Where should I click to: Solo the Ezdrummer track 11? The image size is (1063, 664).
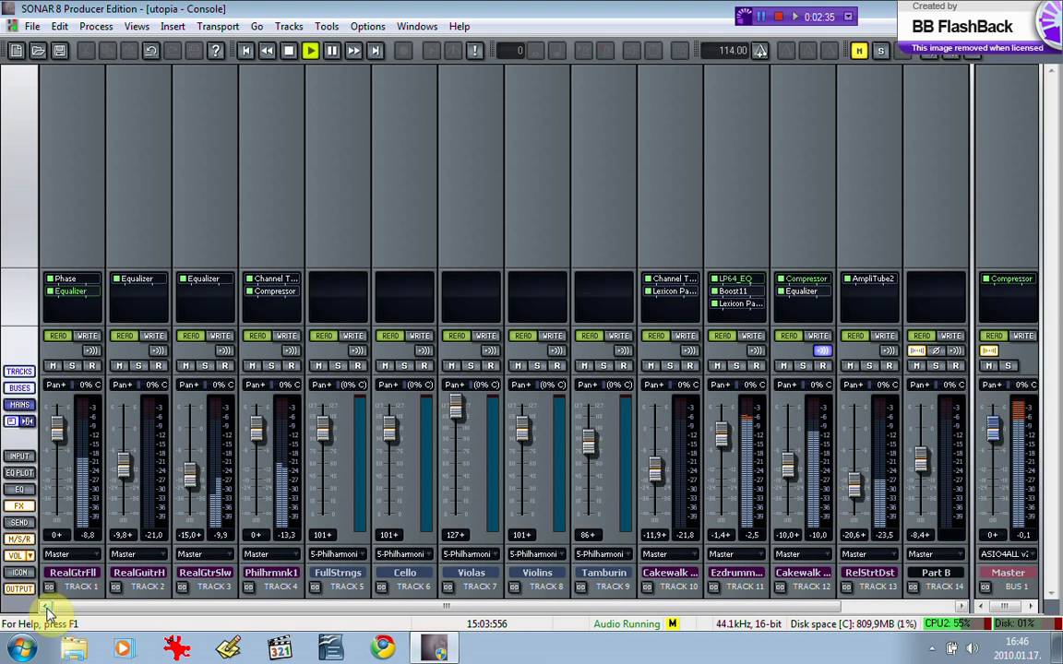[737, 366]
